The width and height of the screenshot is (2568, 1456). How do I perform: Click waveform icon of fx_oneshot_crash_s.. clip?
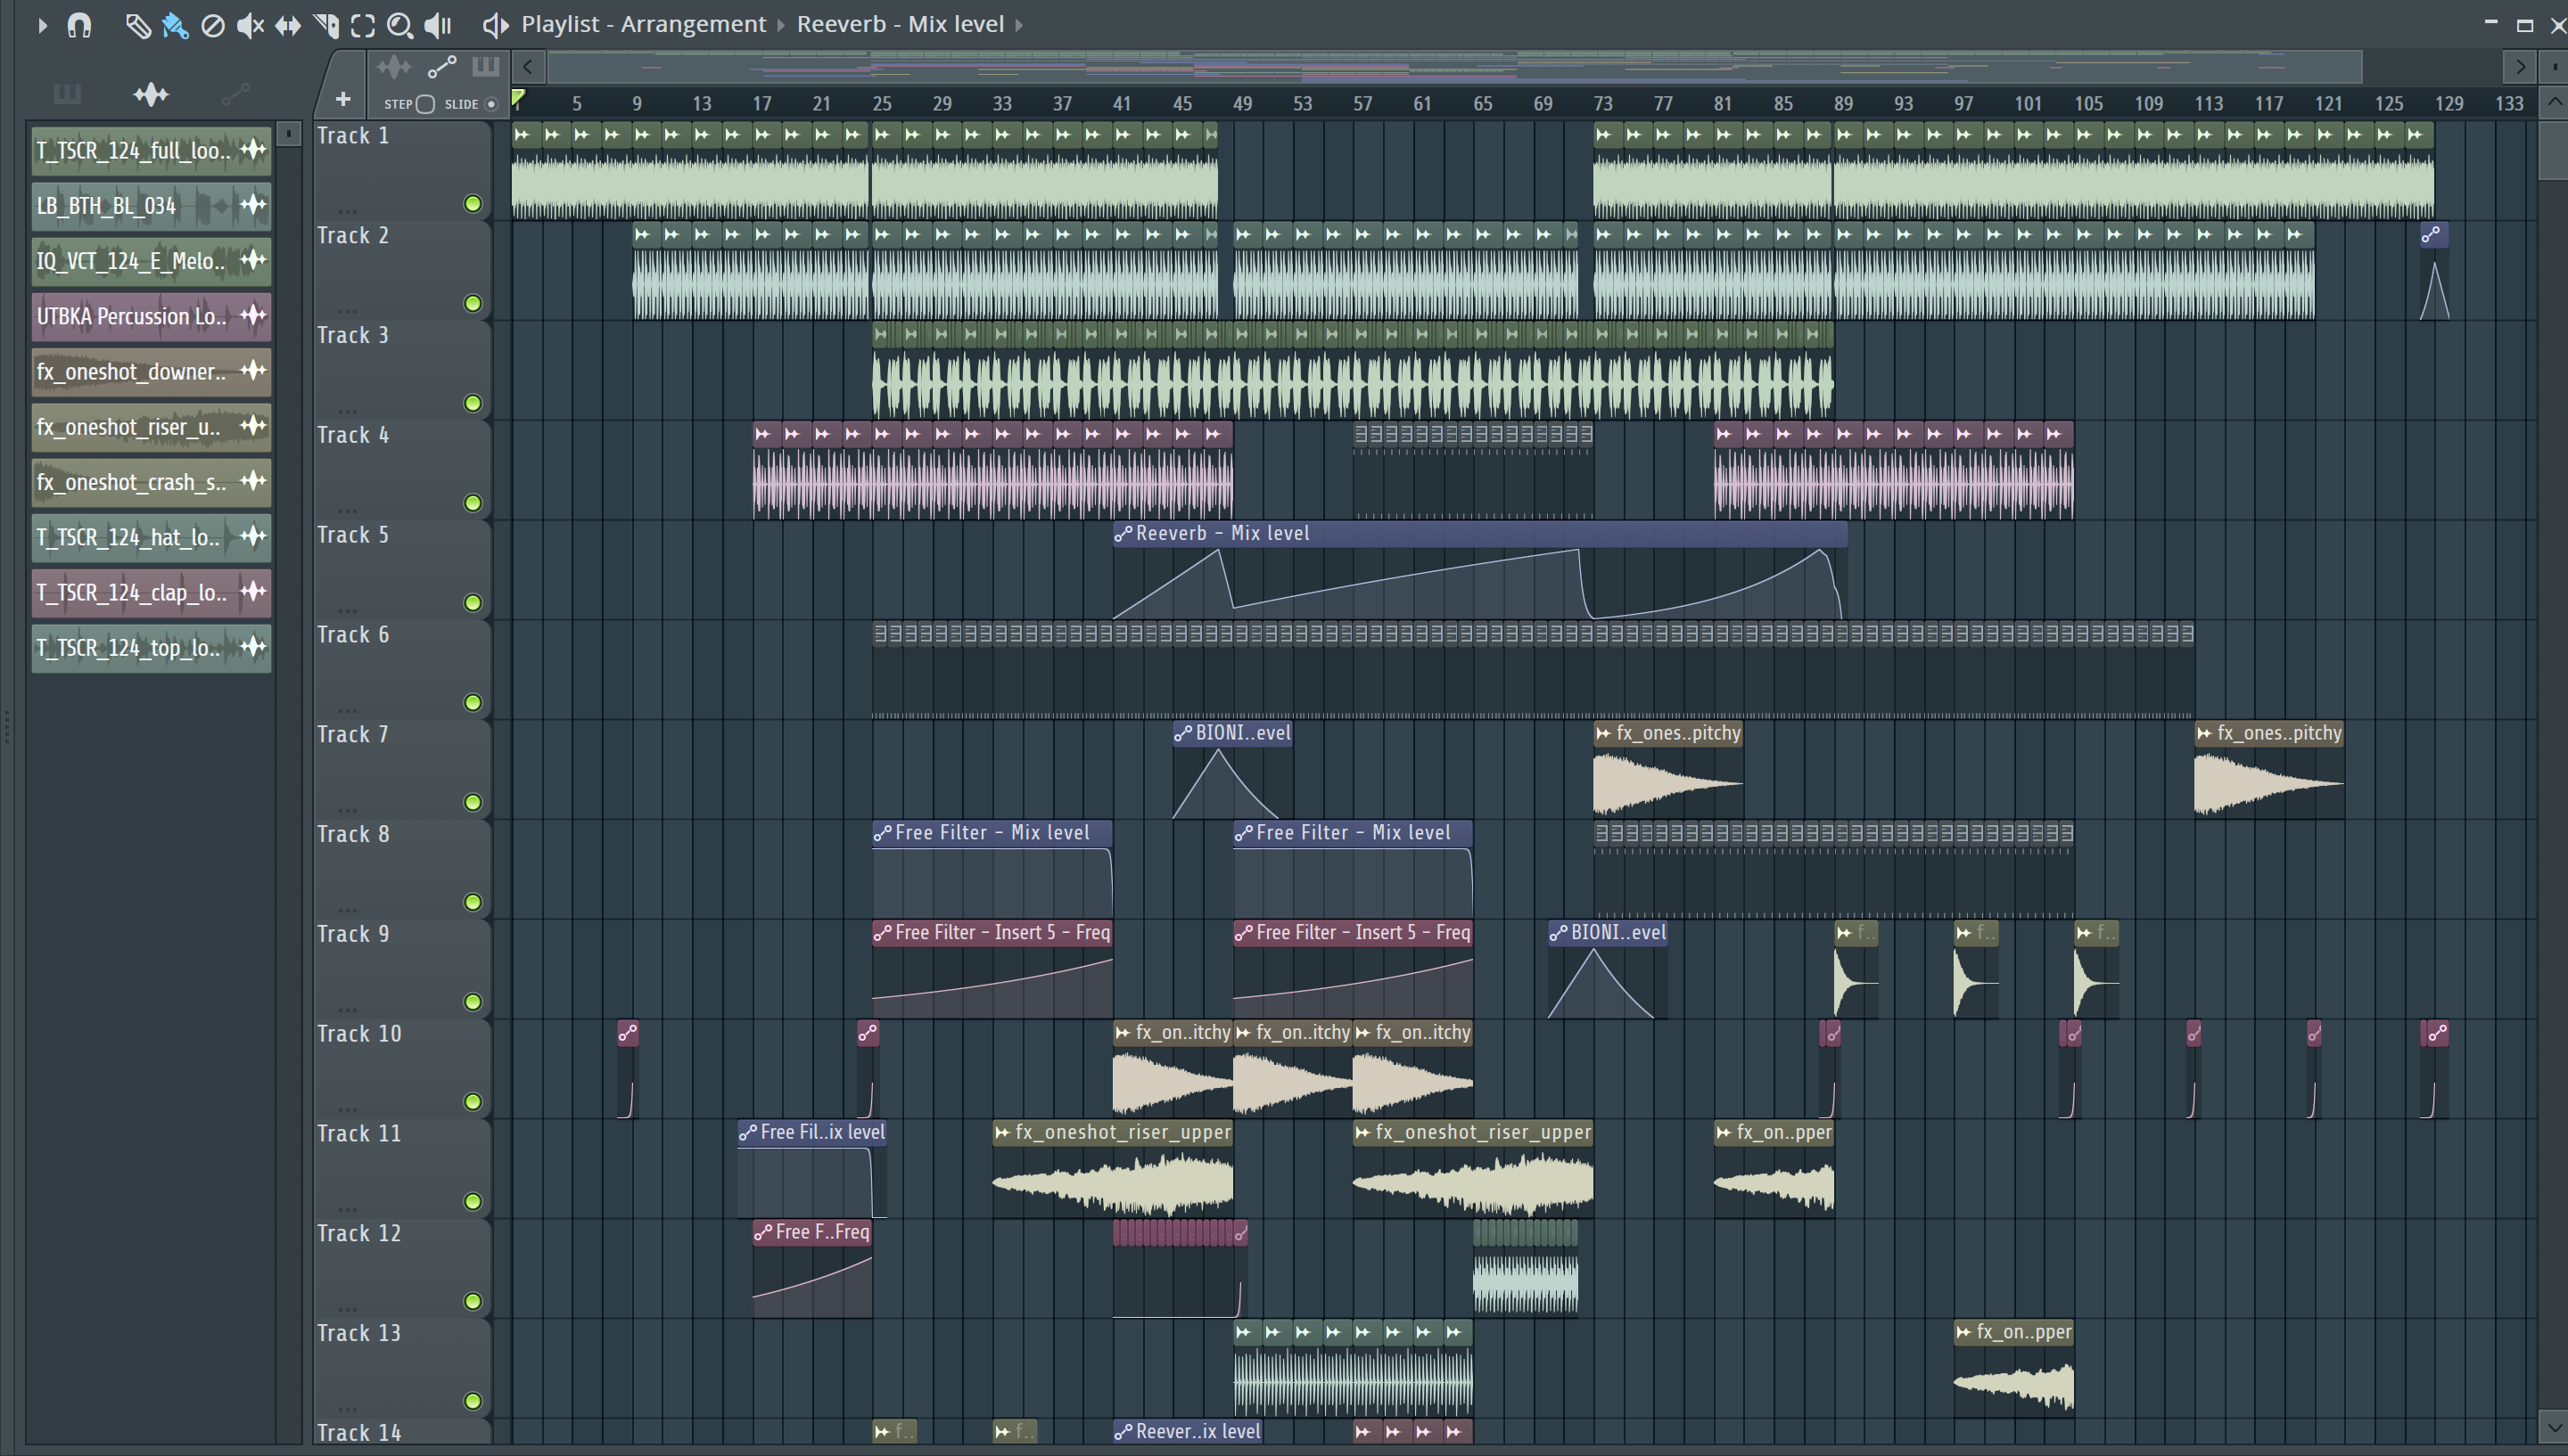click(x=253, y=482)
